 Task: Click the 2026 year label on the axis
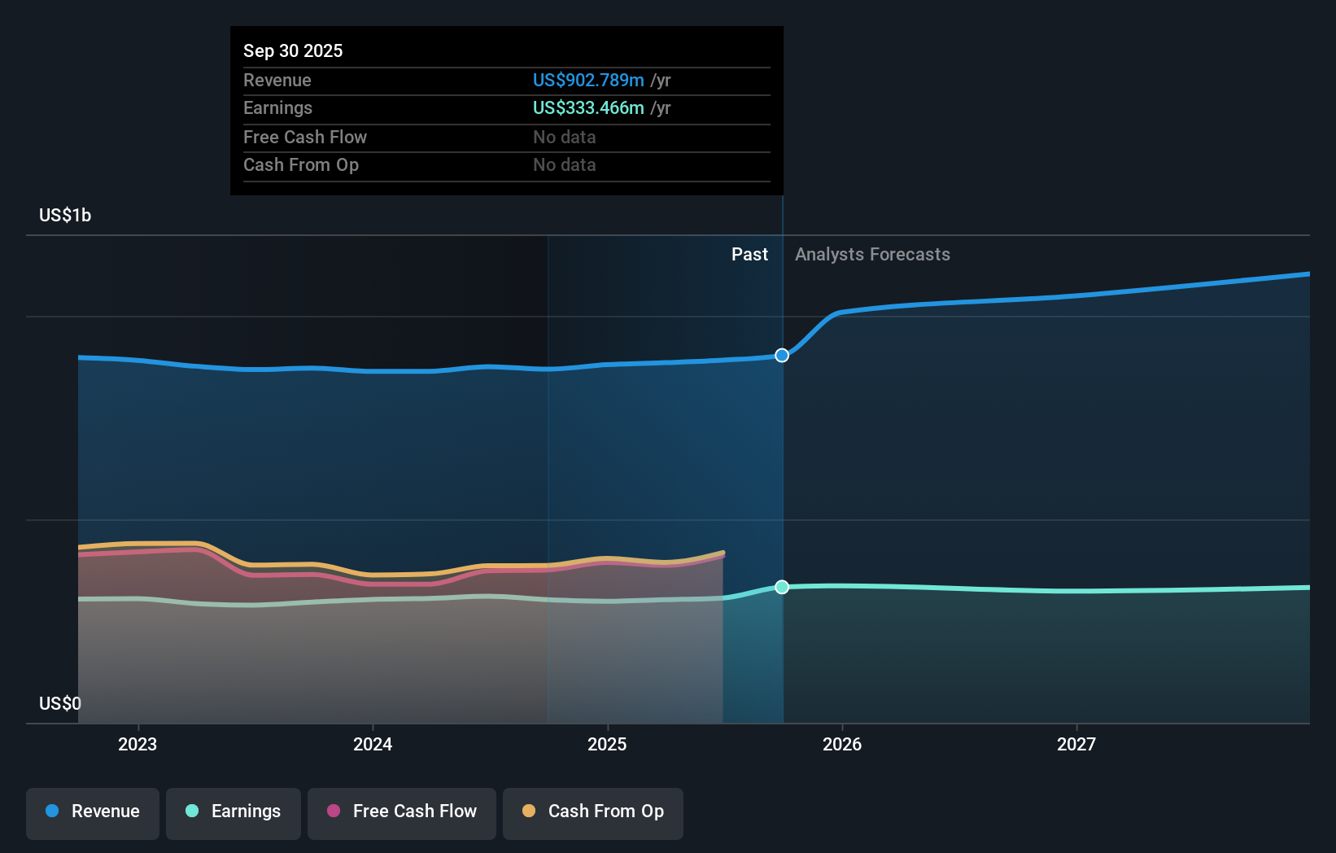coord(844,743)
